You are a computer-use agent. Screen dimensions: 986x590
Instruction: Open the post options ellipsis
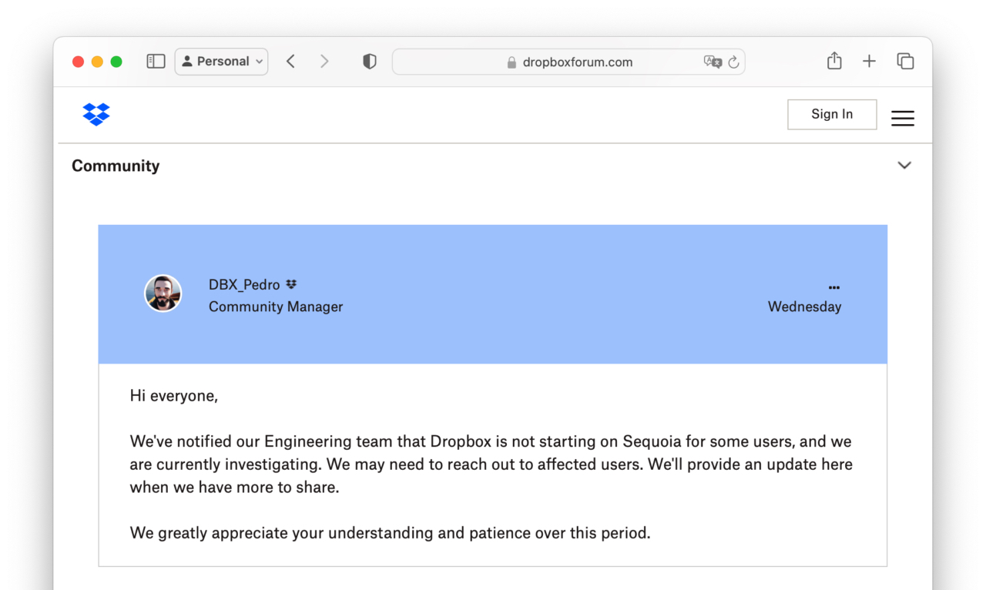coord(834,287)
